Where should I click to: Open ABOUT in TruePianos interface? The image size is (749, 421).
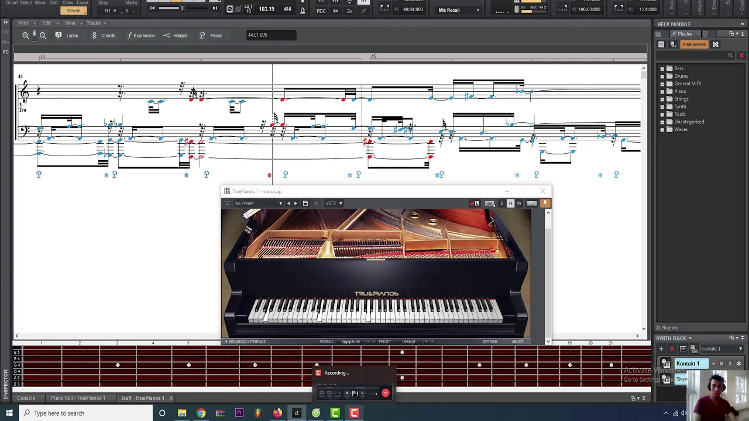pos(517,341)
